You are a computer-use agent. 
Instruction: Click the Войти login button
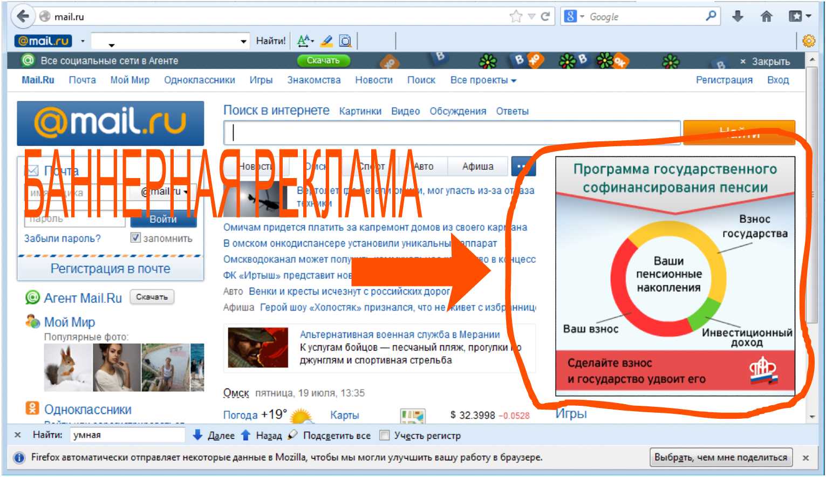pos(163,219)
